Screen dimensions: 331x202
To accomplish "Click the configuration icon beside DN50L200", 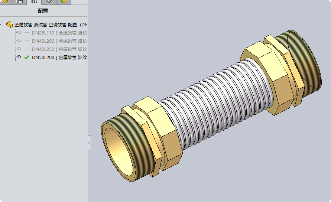I will tap(18, 57).
